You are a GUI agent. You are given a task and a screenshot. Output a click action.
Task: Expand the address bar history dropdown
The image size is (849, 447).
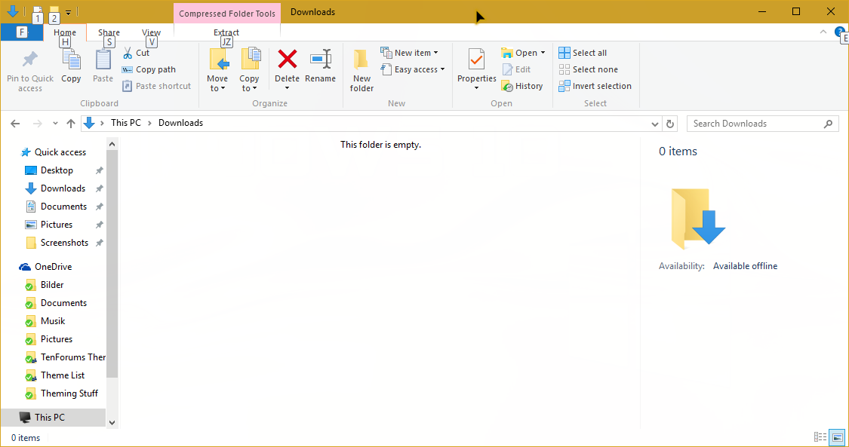point(655,123)
